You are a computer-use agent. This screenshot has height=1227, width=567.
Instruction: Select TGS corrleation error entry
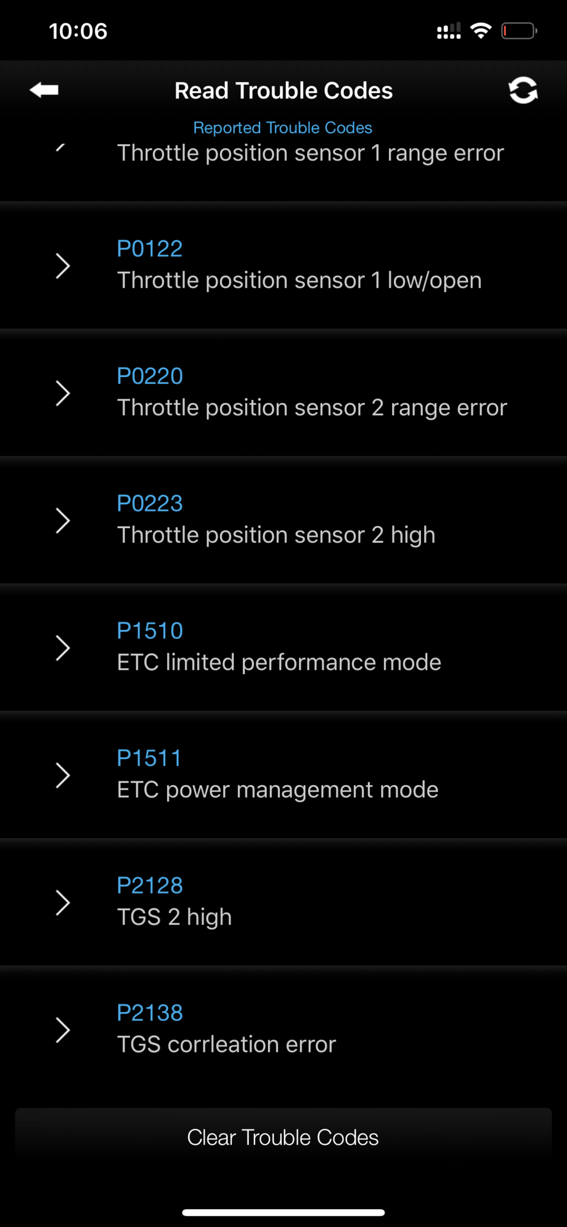click(x=226, y=1045)
